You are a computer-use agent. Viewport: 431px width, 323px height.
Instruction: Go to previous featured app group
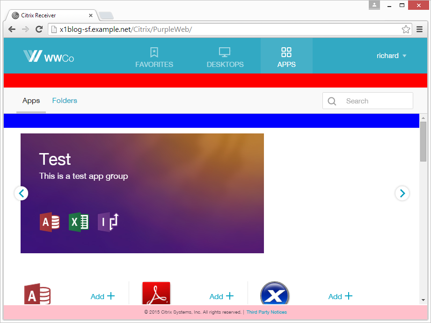coord(21,193)
